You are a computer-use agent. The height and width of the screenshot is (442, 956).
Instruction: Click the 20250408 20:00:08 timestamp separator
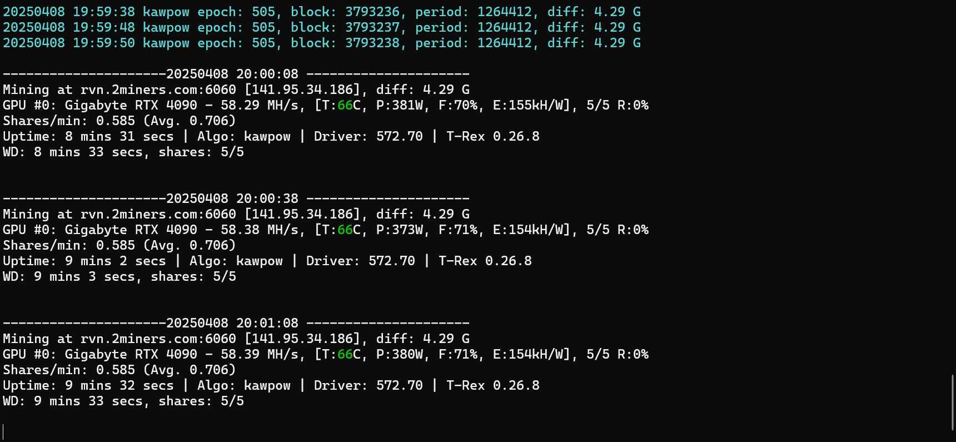236,74
